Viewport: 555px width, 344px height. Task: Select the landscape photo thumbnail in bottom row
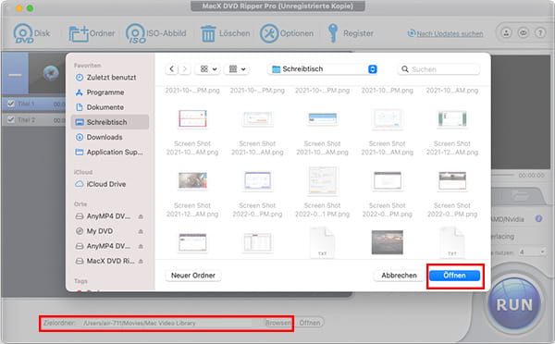point(388,242)
